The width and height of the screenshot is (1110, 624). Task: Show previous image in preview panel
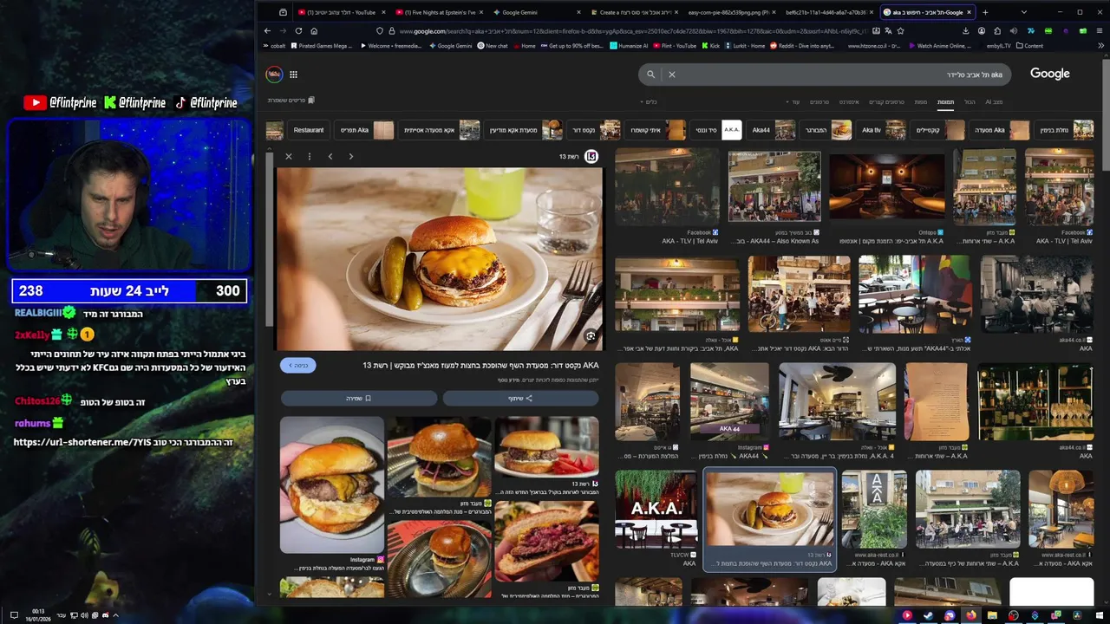pos(330,156)
